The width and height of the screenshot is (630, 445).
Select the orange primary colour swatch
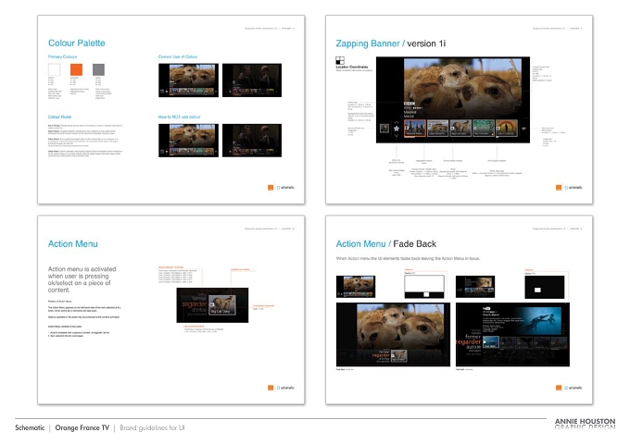(76, 69)
